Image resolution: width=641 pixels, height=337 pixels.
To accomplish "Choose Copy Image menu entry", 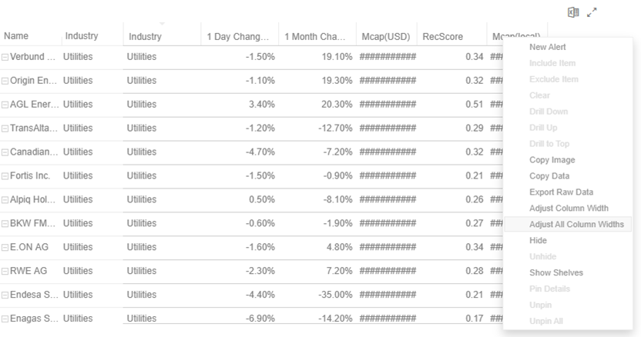I will pos(552,160).
